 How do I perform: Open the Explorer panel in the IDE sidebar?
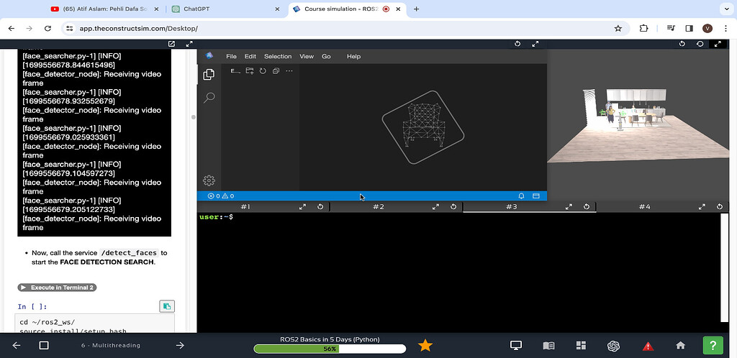coord(209,74)
